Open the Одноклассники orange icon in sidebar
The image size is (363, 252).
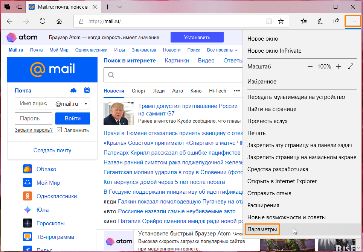point(27,196)
